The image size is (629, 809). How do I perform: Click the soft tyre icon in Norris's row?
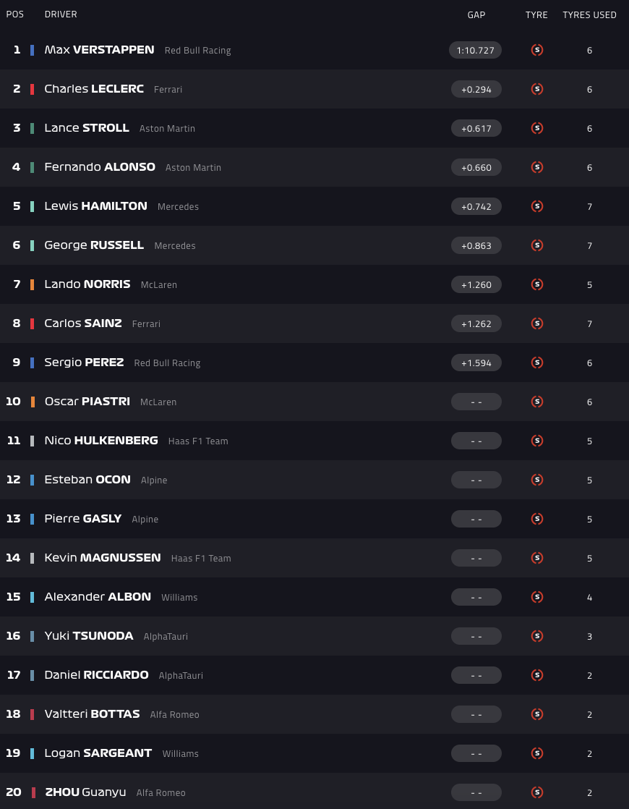[536, 284]
